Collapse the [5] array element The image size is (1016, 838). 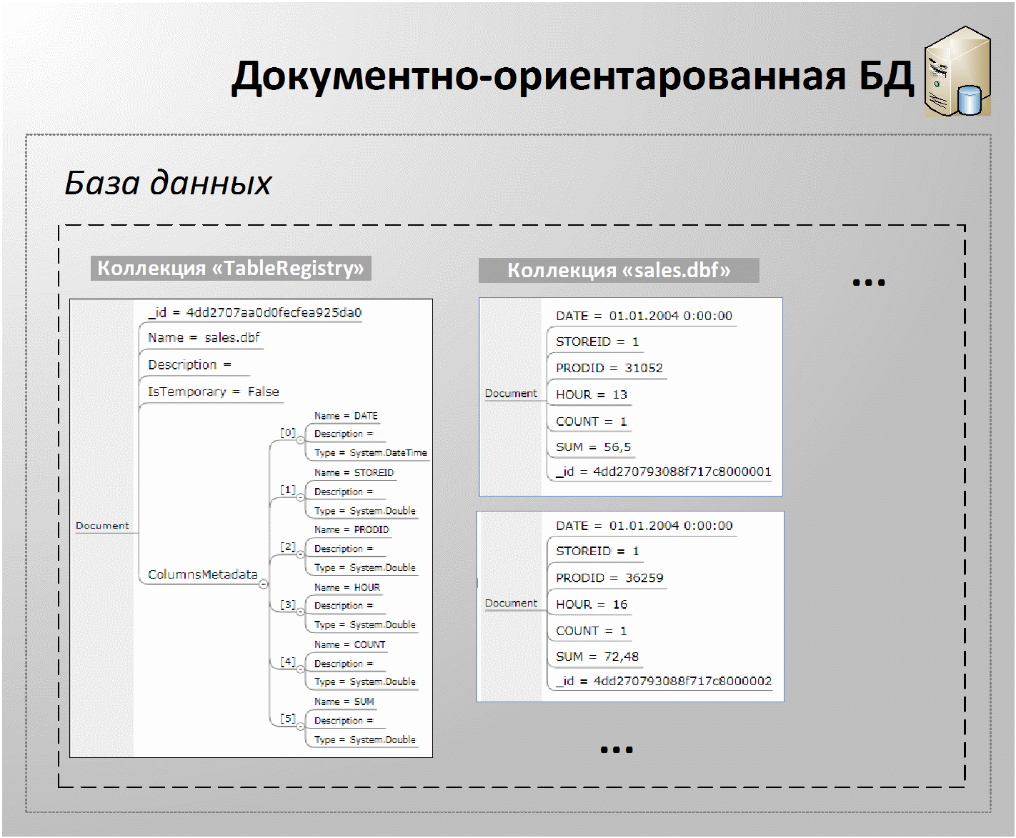coord(300,726)
